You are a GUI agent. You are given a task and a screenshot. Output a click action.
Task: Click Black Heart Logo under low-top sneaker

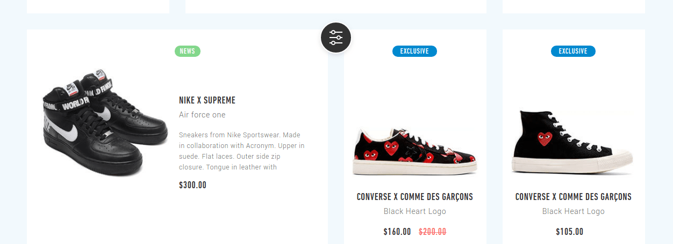tap(415, 211)
